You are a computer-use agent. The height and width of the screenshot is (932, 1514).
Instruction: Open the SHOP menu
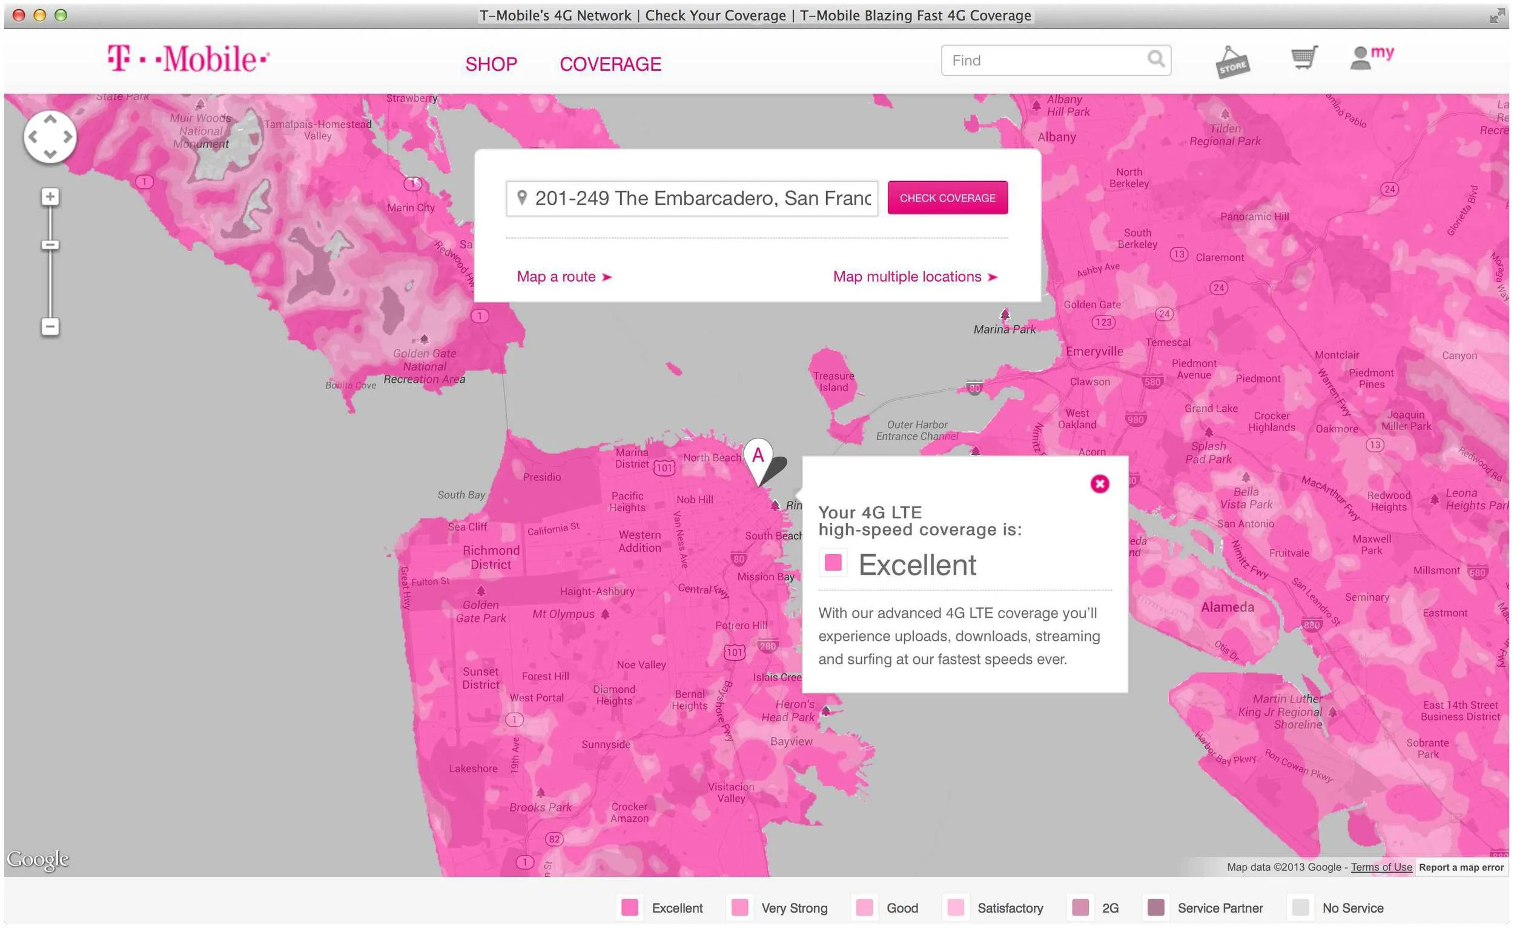click(491, 64)
